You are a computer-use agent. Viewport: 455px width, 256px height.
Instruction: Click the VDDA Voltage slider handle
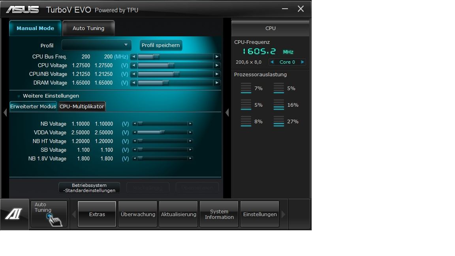(162, 132)
